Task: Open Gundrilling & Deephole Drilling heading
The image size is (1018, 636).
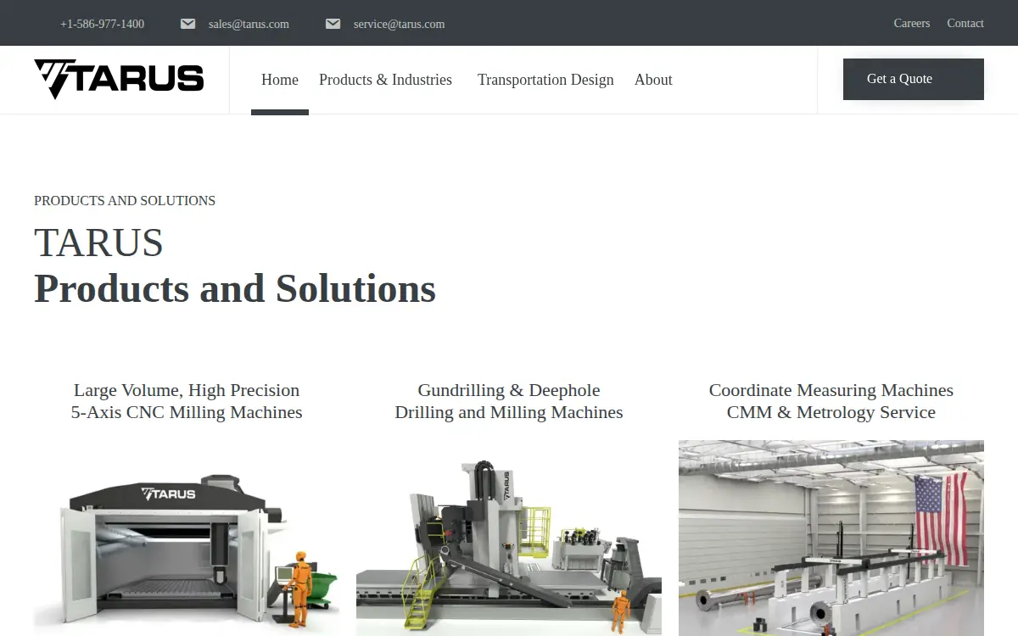Action: (509, 401)
